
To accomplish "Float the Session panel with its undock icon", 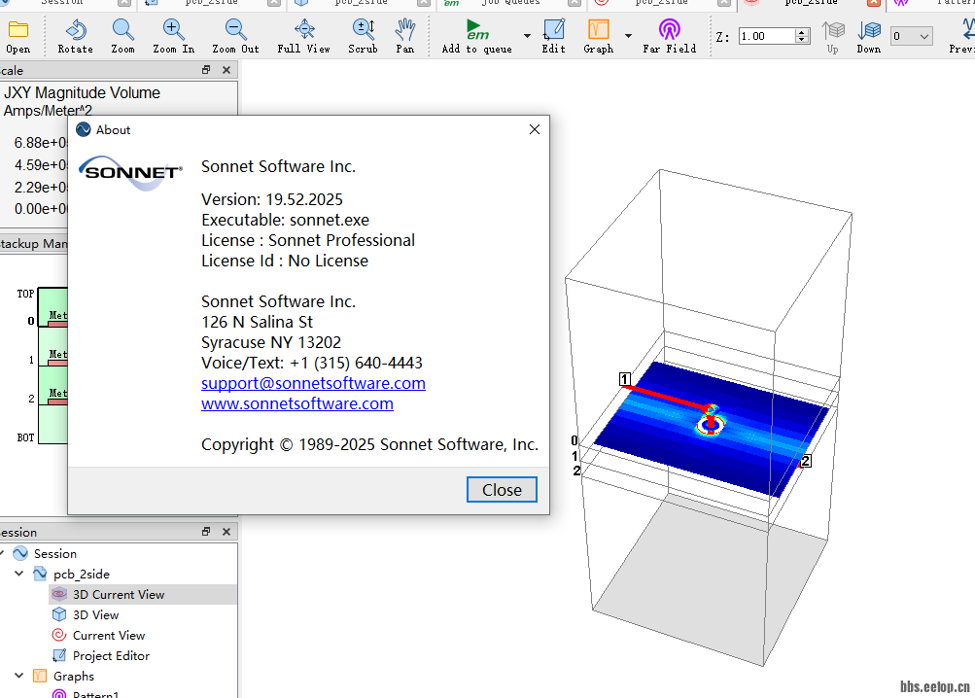I will tap(206, 531).
